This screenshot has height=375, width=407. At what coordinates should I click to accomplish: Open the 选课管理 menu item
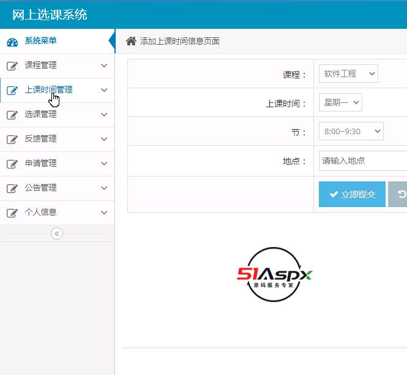[41, 115]
